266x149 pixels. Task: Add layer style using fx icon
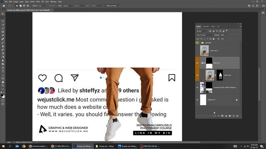pos(219,116)
